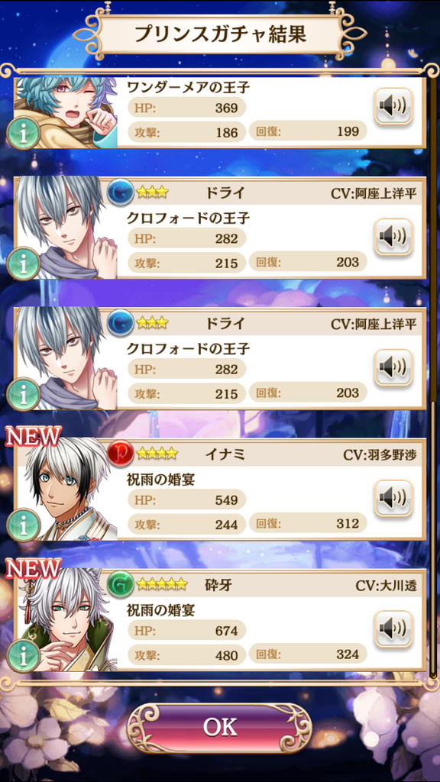Click the OK button

(219, 728)
